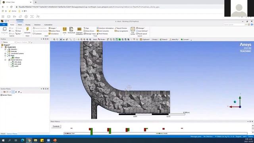Open the File menu
This screenshot has width=254, height=143.
4,25
